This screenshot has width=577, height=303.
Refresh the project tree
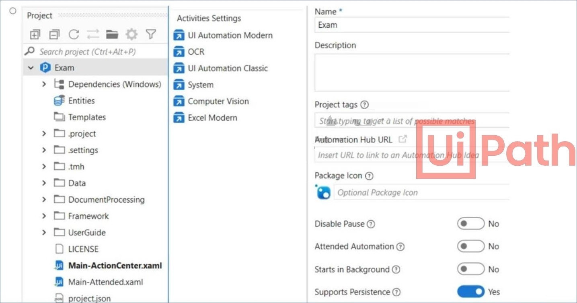coord(74,35)
